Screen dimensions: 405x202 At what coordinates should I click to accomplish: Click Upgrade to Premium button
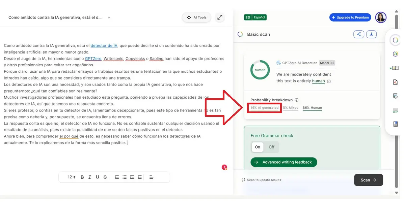click(x=350, y=18)
